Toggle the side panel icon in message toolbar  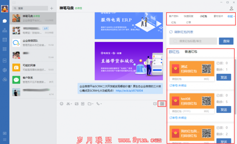[162, 104]
